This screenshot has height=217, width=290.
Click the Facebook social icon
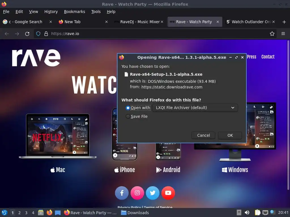click(x=122, y=193)
